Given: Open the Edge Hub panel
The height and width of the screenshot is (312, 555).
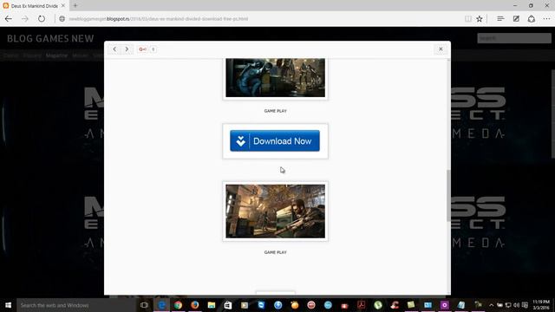Looking at the screenshot, I should pos(500,19).
